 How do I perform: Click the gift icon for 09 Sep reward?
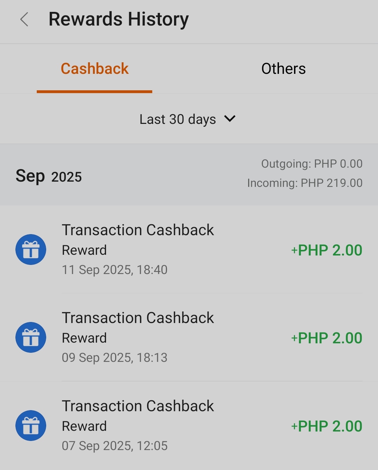click(x=31, y=337)
